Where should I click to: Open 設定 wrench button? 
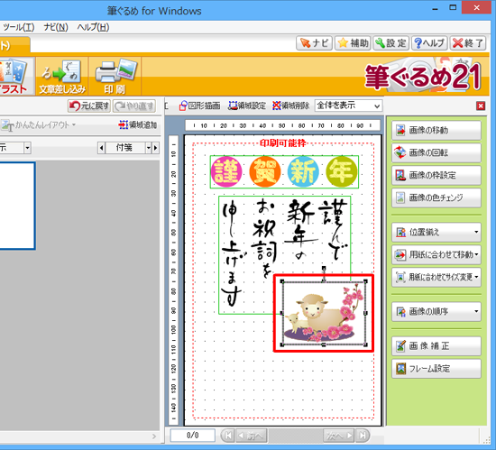tap(391, 43)
